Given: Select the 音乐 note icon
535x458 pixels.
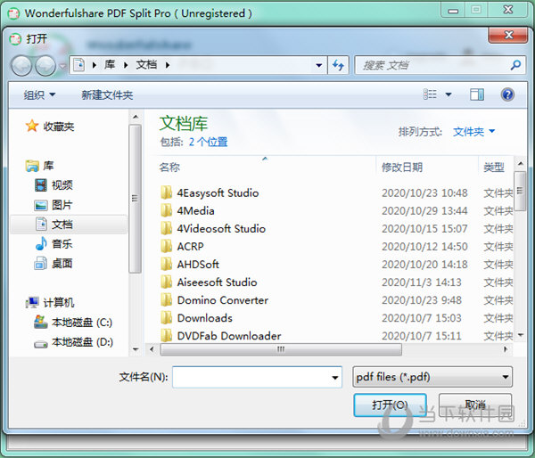Looking at the screenshot, I should point(41,243).
